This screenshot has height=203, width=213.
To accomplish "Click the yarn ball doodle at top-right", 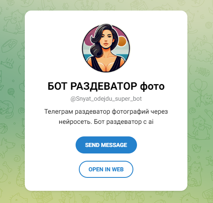I will coord(209,25).
